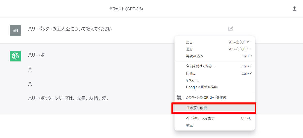Click the SN user avatar
The height and width of the screenshot is (138, 303).
point(15,30)
